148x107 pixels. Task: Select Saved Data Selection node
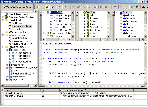pyautogui.click(x=22, y=44)
